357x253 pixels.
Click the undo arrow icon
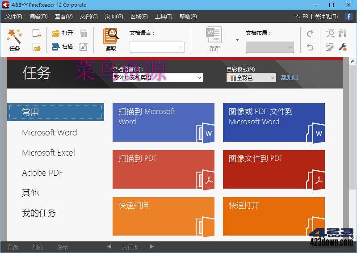(x=310, y=47)
